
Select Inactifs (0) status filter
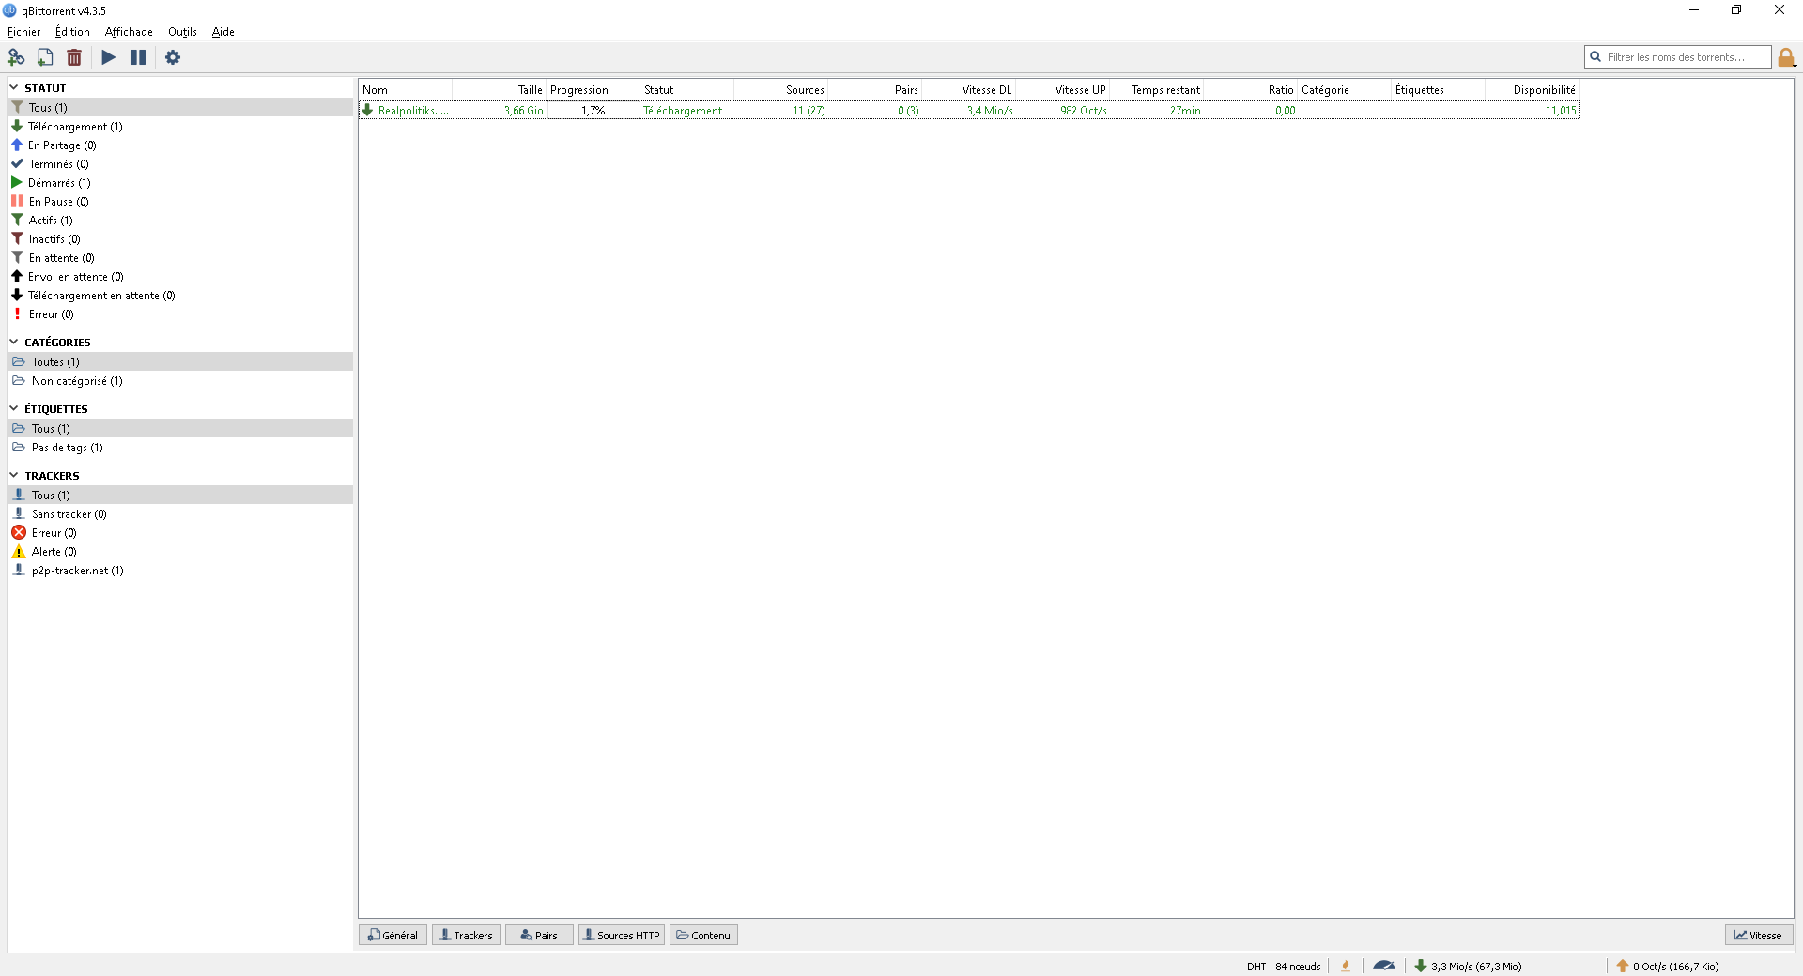coord(180,239)
